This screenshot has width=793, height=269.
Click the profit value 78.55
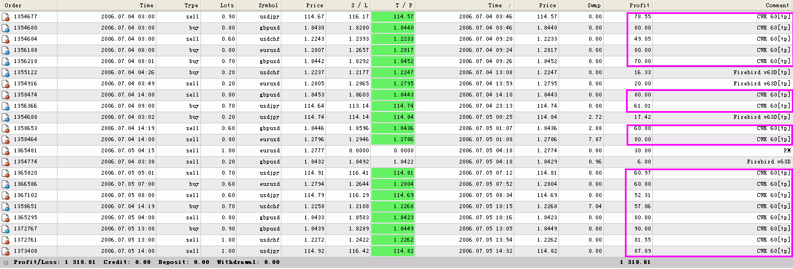point(643,17)
